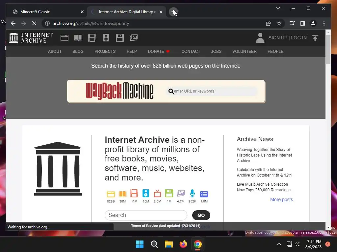Click the Wayback Machine logo
Image resolution: width=337 pixels, height=252 pixels.
tap(119, 91)
